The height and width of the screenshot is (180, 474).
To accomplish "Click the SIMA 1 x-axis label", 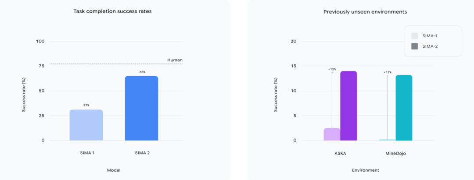I will click(x=86, y=153).
